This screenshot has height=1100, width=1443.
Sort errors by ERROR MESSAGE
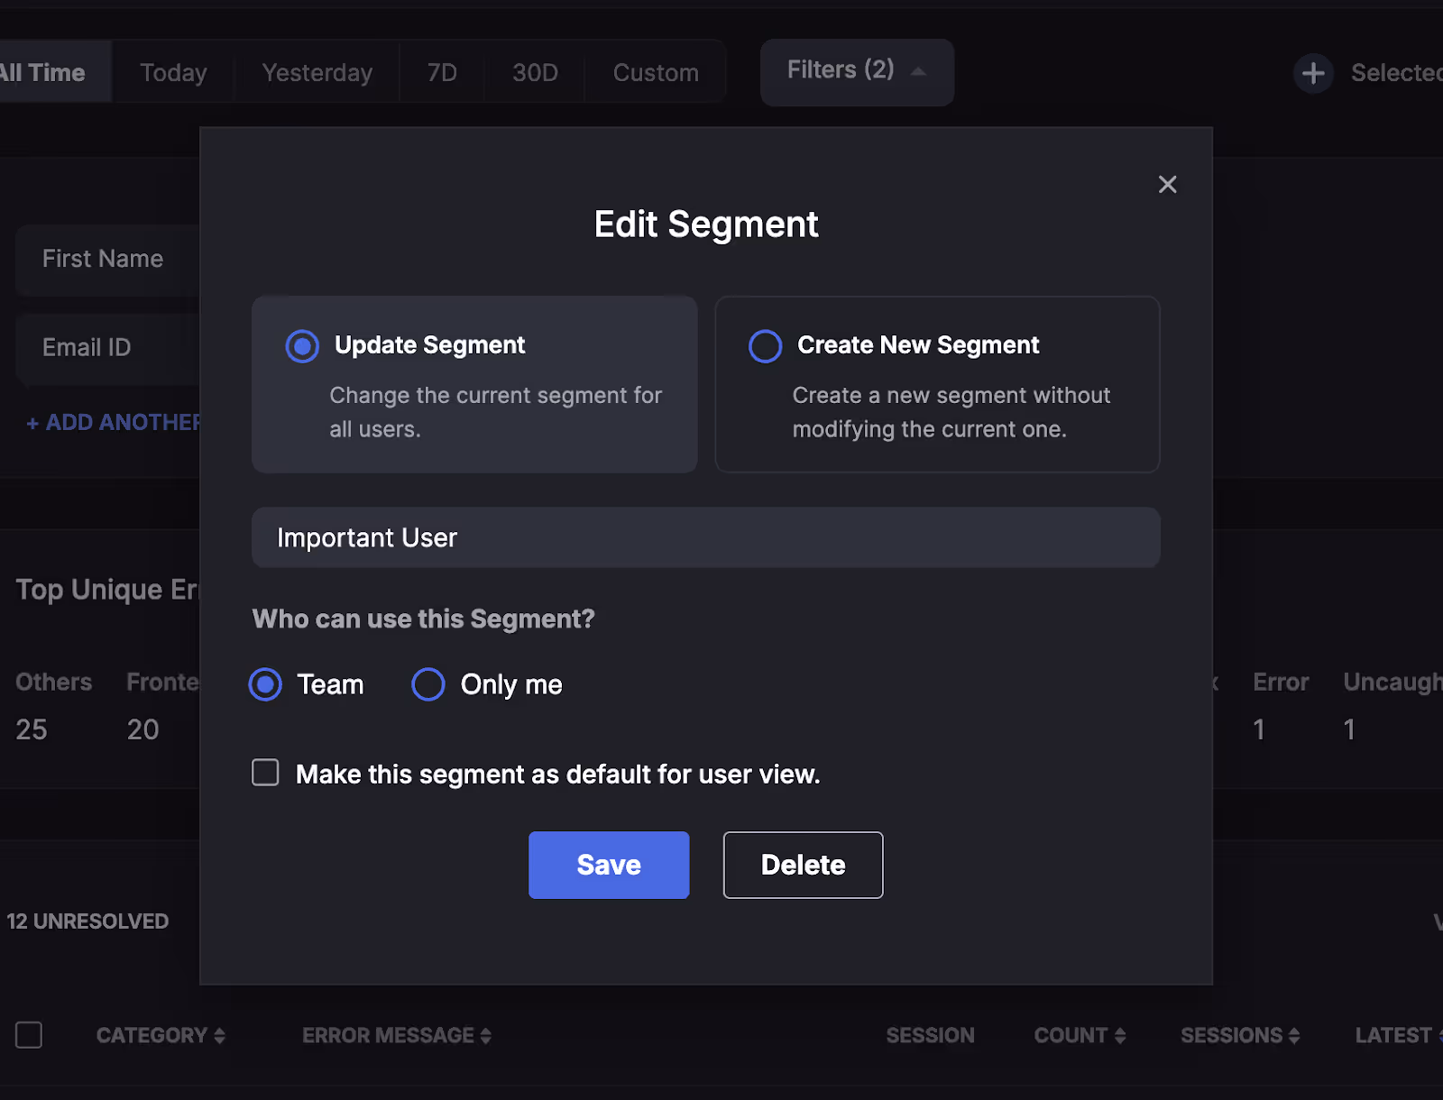coord(395,1035)
